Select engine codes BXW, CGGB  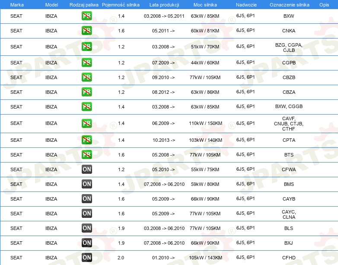(x=289, y=106)
